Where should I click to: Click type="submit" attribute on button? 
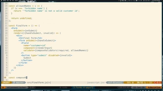tap(39, 55)
